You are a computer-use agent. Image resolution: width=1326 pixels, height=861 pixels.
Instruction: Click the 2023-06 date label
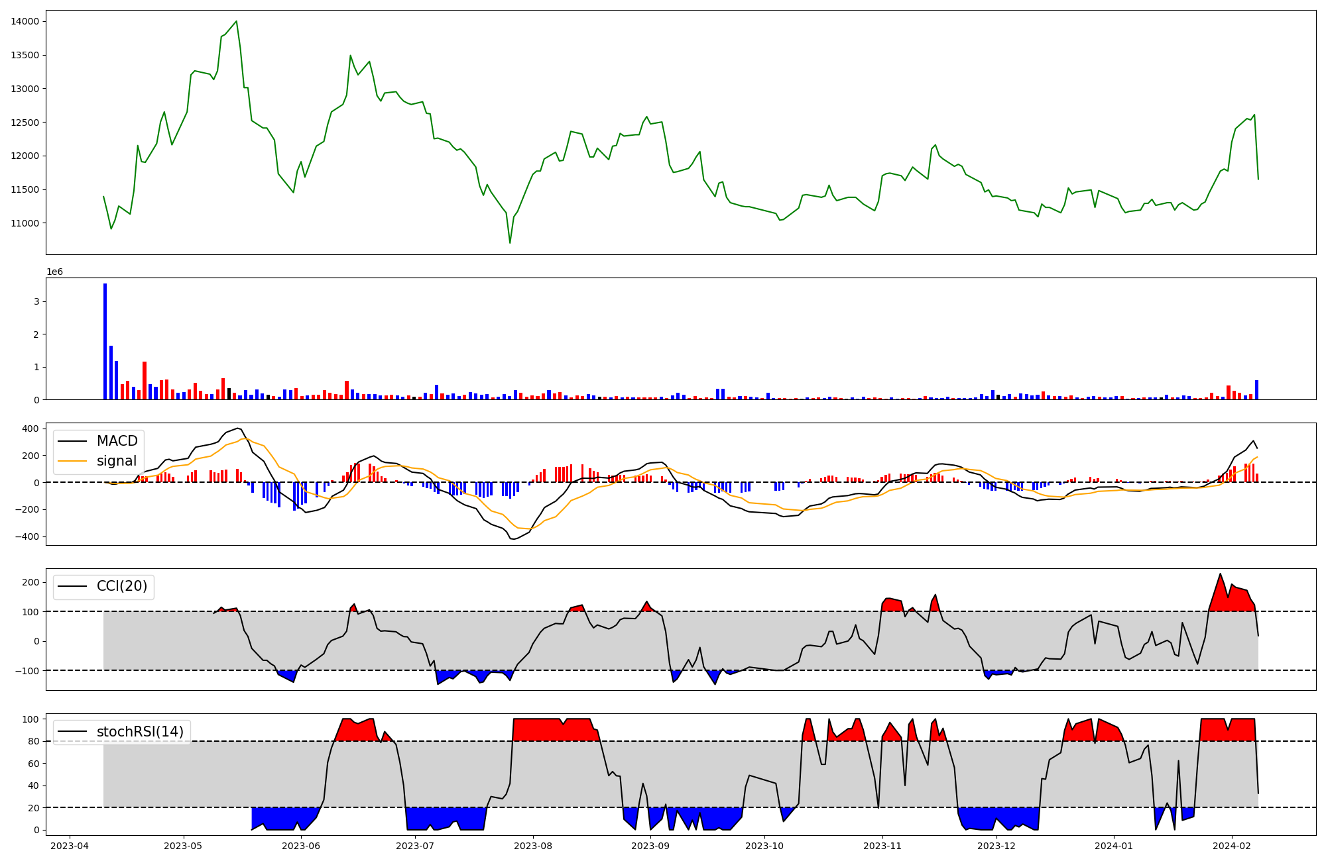coord(301,846)
